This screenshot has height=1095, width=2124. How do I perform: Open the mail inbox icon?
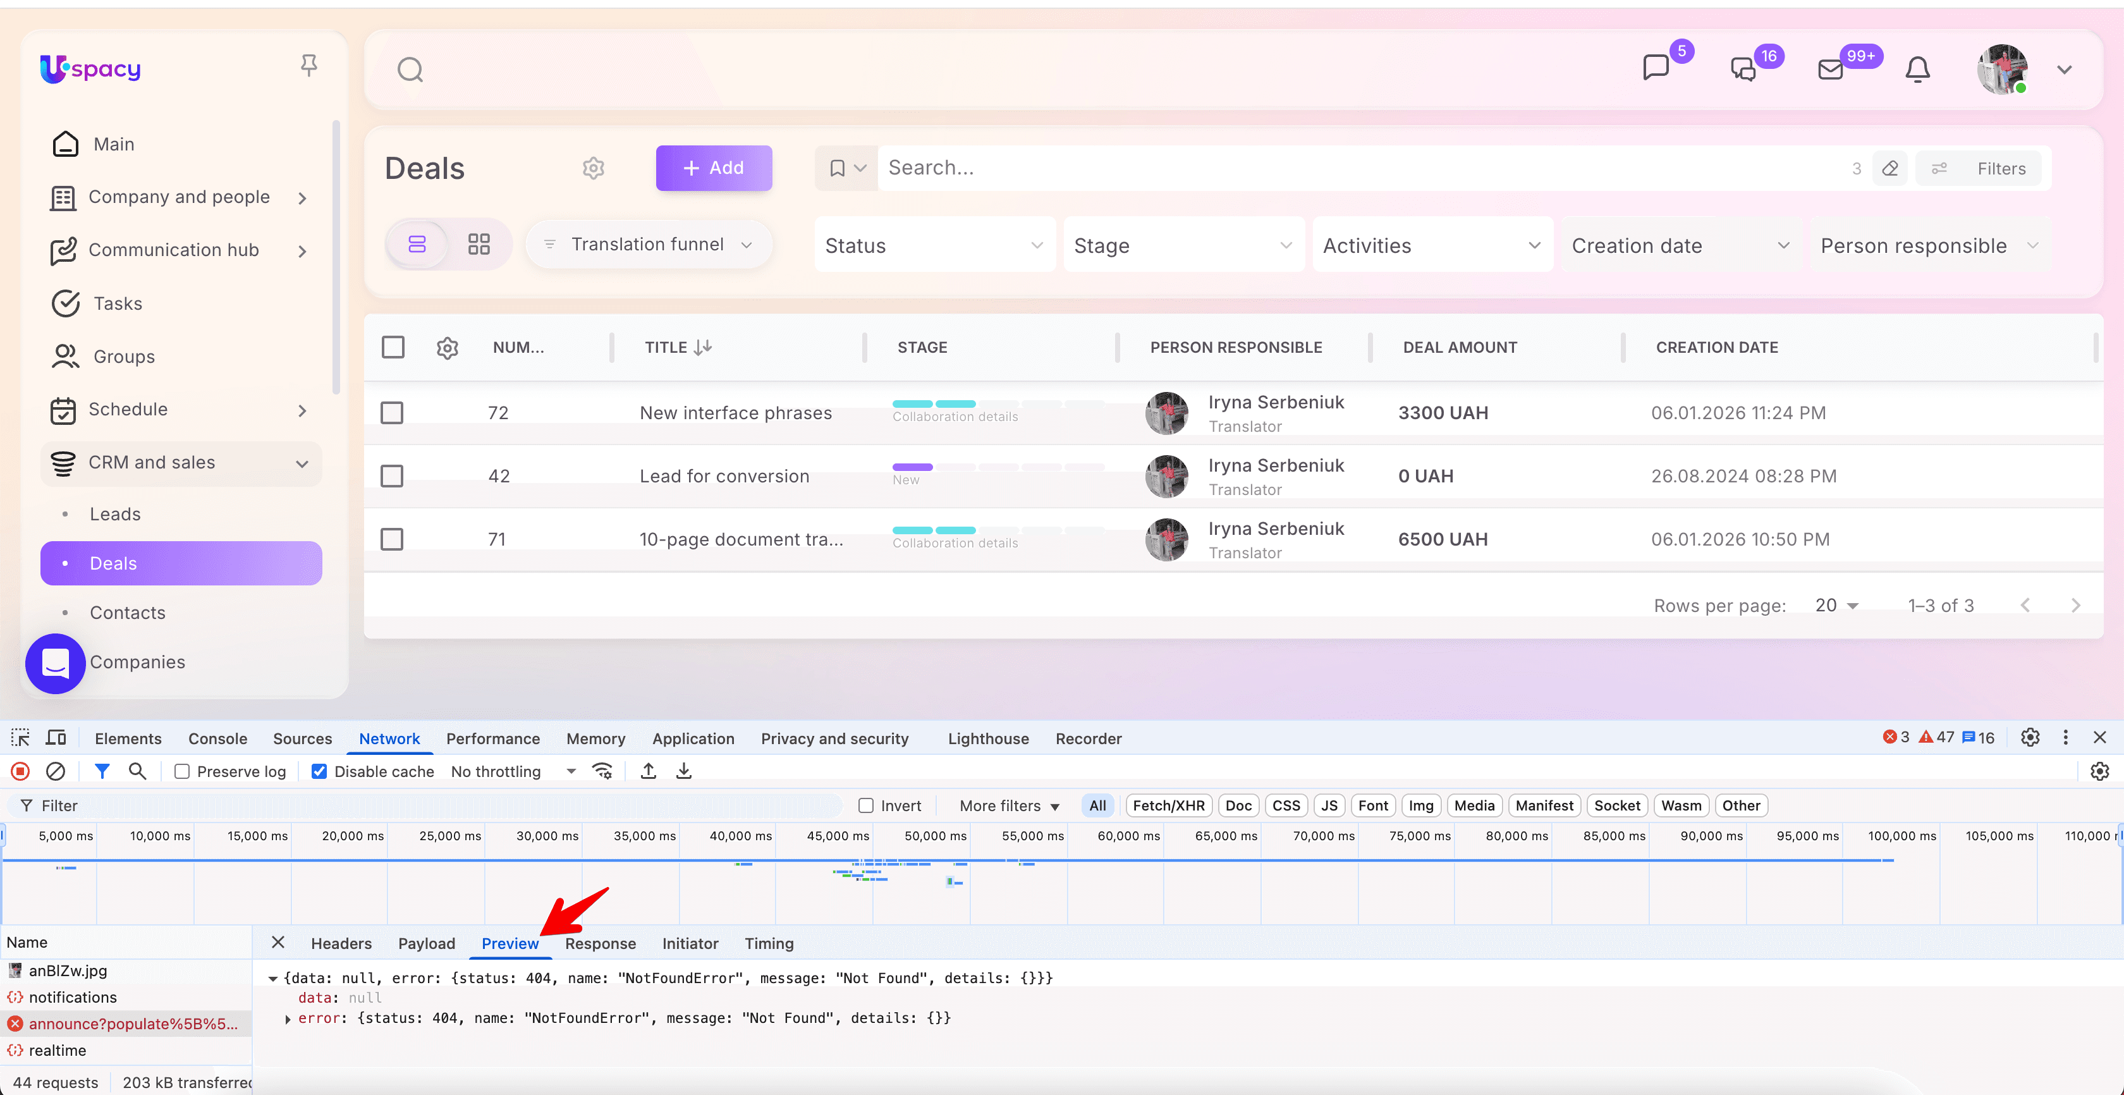[x=1831, y=70]
